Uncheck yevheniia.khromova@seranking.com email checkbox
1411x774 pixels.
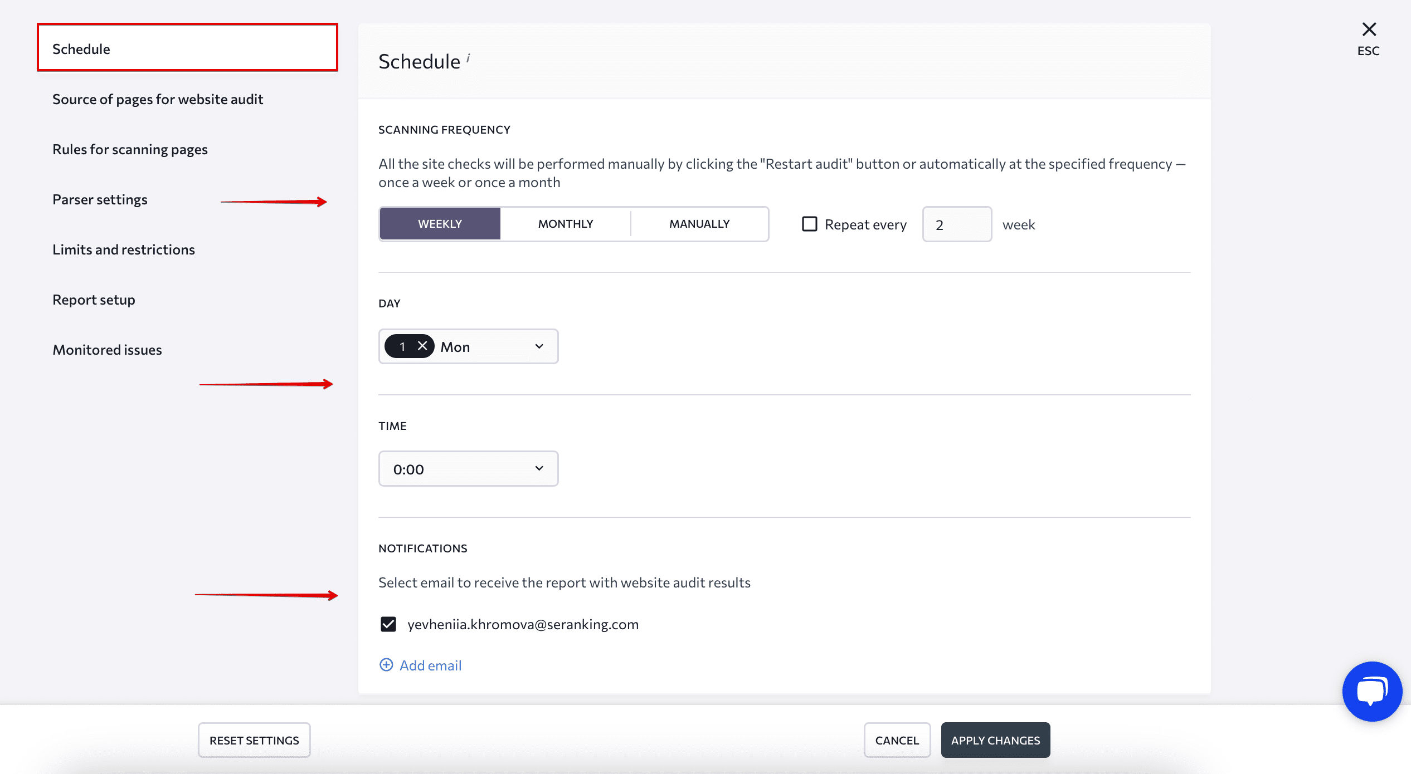[x=388, y=624]
